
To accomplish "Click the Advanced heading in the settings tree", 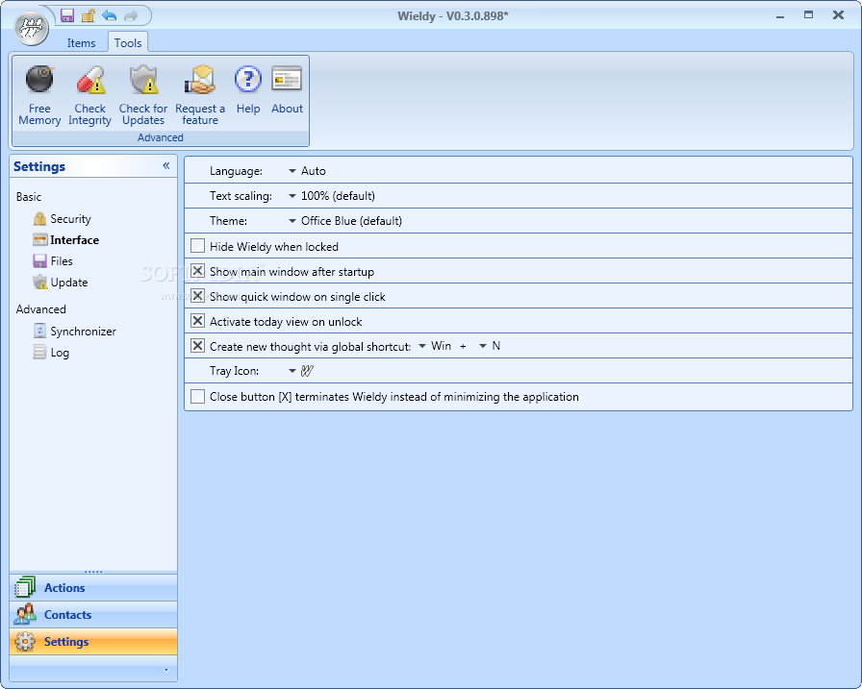I will point(40,309).
